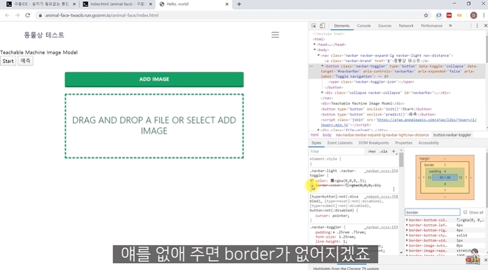Bookmark this page with the star icon
488x270 pixels.
pos(426,15)
